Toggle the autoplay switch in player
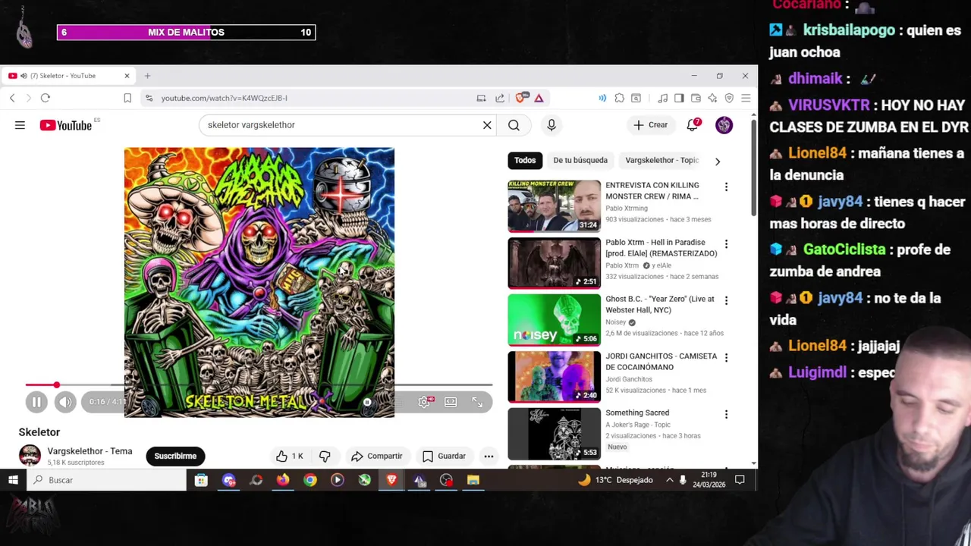Viewport: 971px width, 546px height. [367, 402]
